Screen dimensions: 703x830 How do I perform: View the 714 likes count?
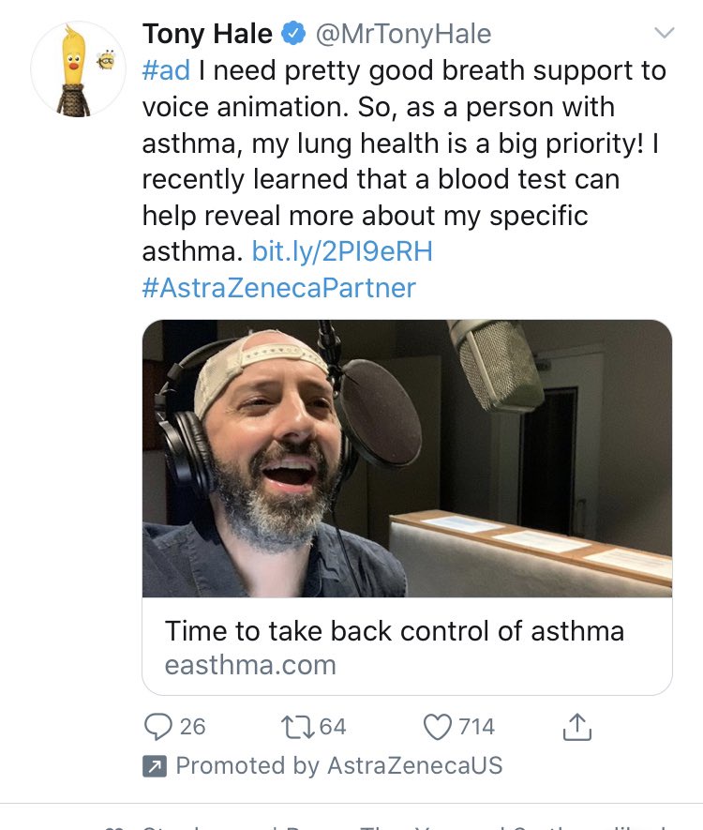(476, 726)
